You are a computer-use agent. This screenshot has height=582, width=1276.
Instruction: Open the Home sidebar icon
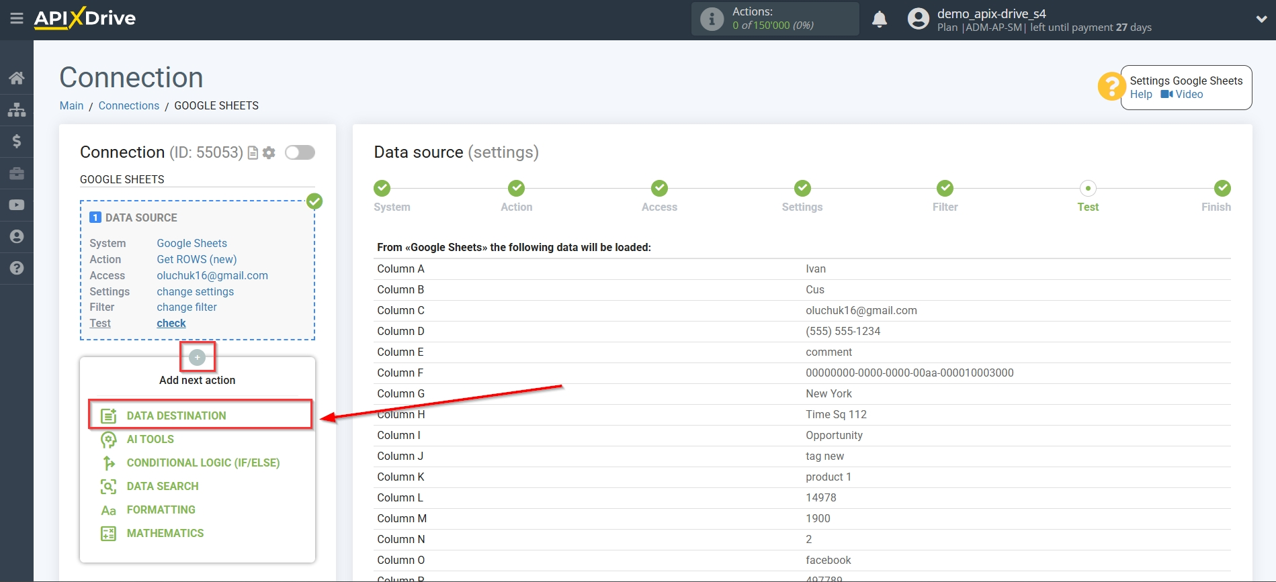(x=17, y=78)
